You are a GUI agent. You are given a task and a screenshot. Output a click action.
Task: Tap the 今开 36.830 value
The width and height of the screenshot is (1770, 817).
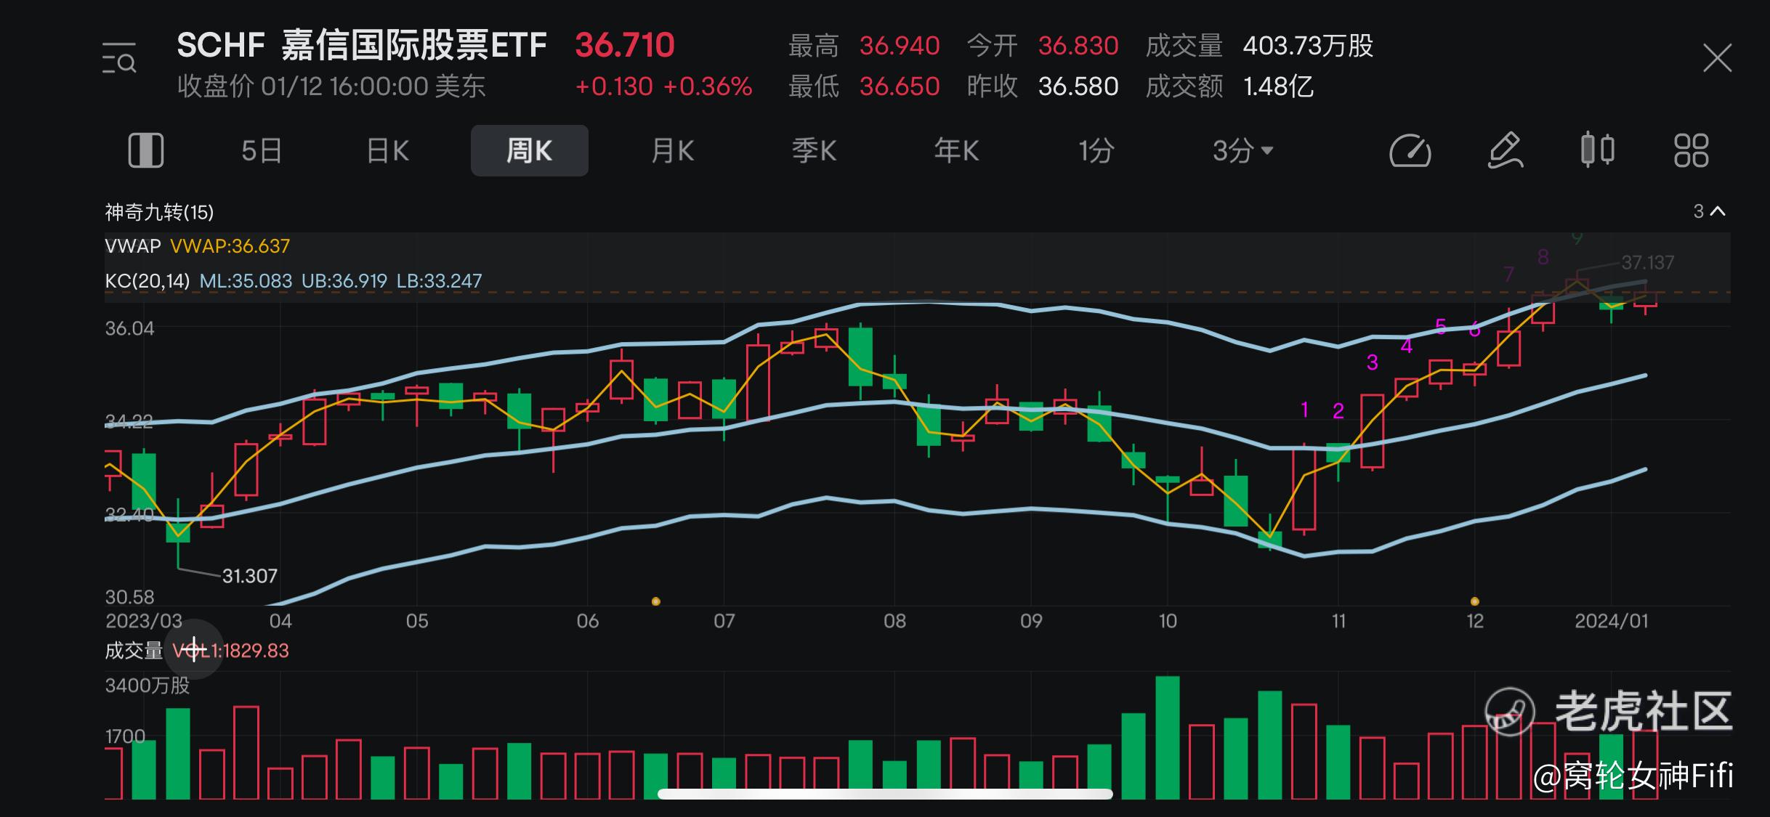pyautogui.click(x=1078, y=46)
